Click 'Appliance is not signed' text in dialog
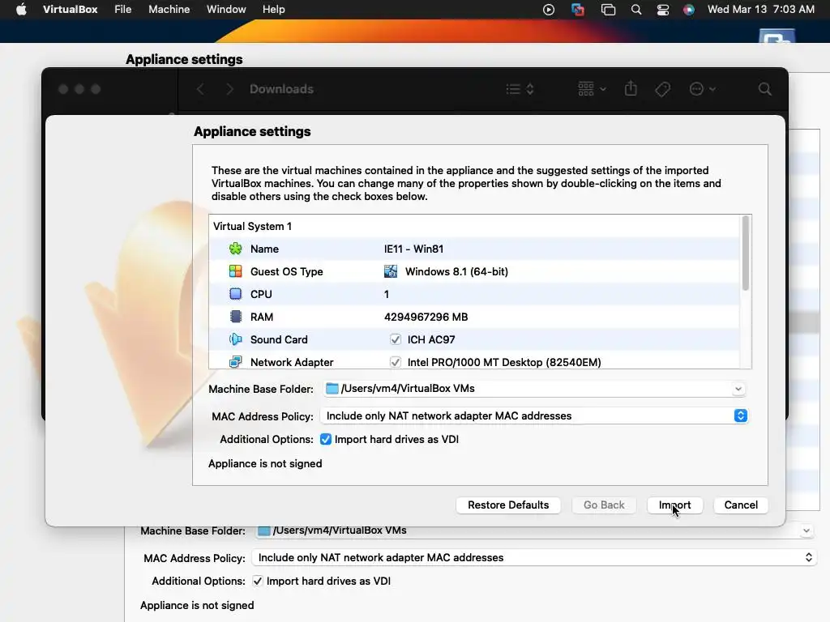The height and width of the screenshot is (622, 830). pos(265,464)
